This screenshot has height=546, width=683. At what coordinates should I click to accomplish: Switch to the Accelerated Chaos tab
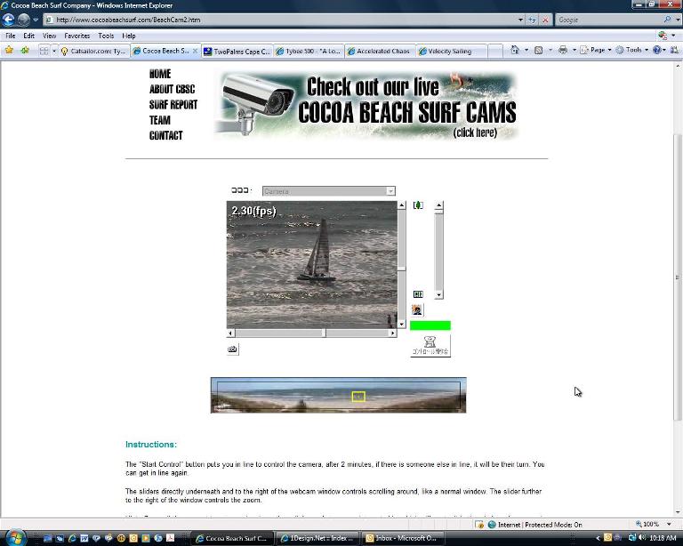(x=380, y=52)
